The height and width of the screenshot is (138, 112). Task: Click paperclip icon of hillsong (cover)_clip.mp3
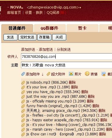23,125
